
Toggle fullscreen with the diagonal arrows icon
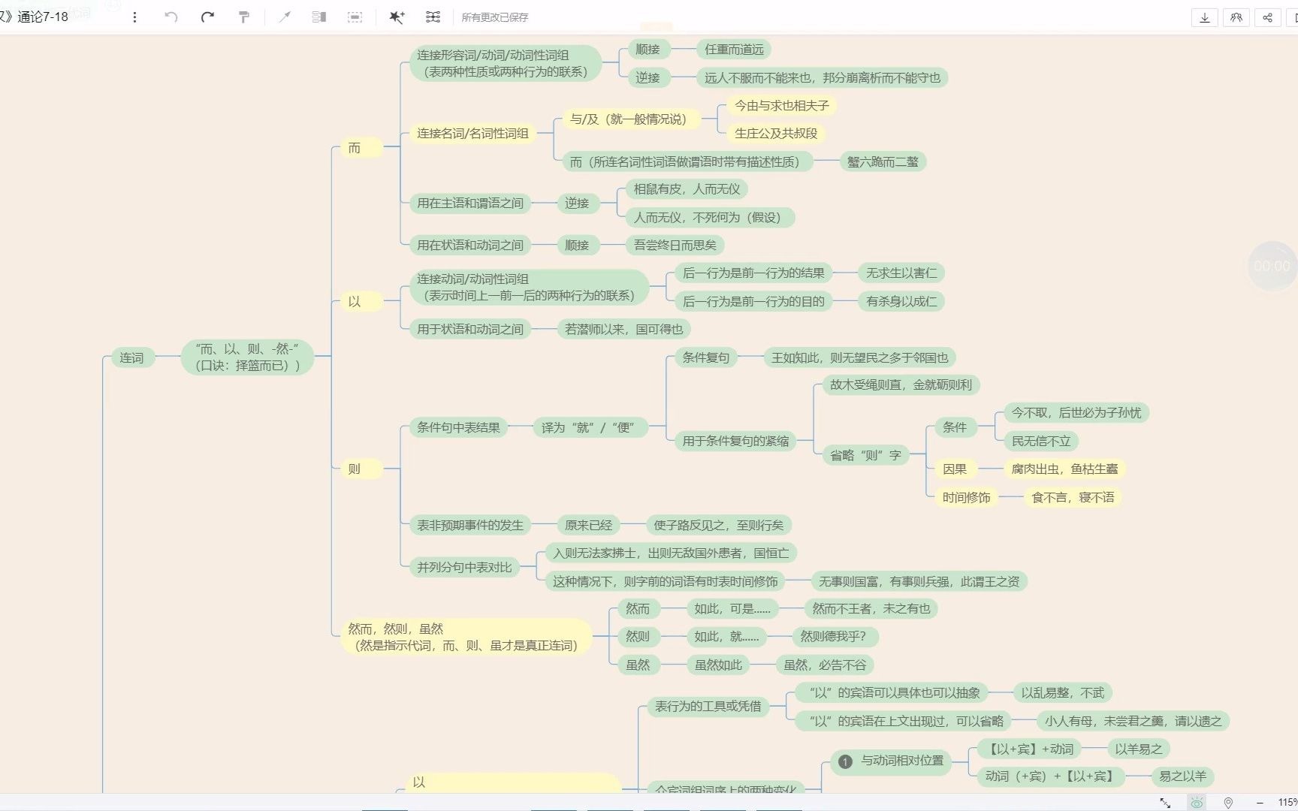tap(1165, 803)
